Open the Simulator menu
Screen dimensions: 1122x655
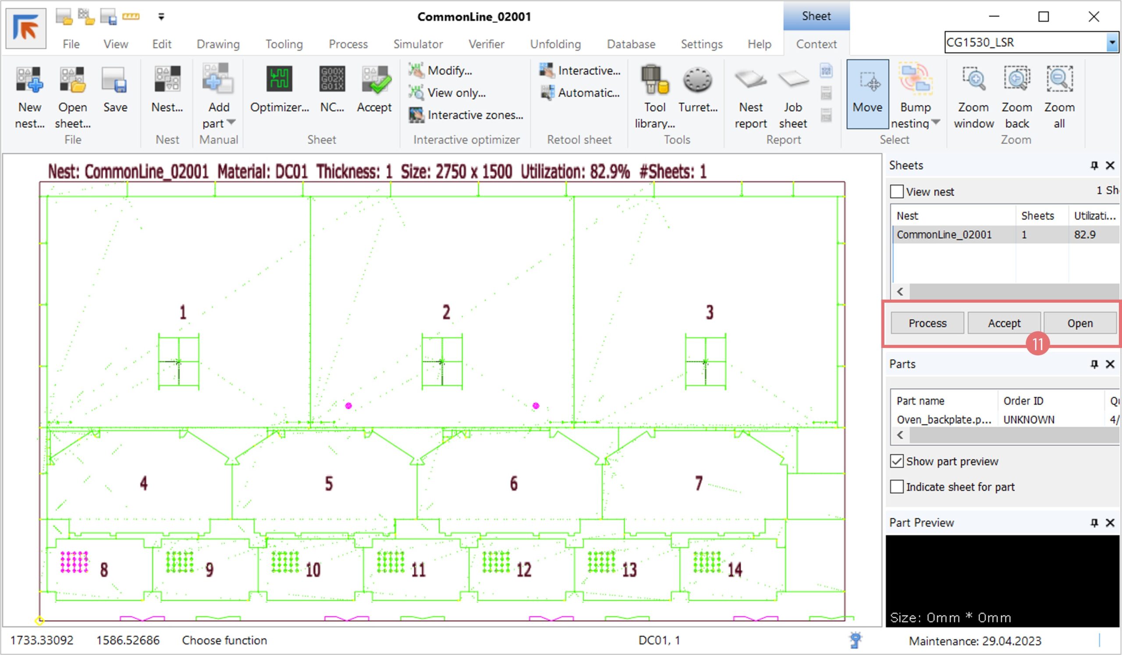click(x=418, y=44)
